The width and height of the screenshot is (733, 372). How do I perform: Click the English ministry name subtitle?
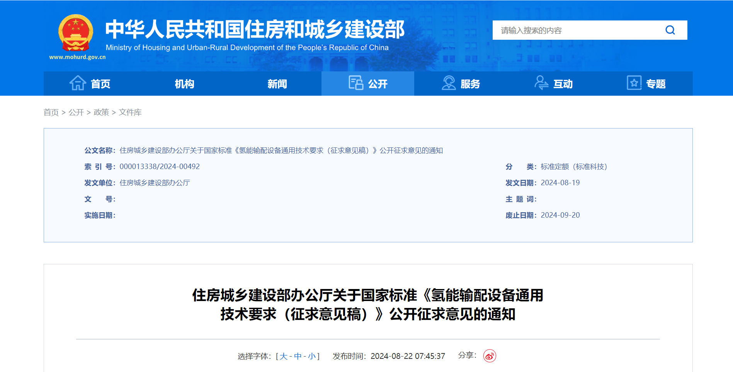pos(247,47)
